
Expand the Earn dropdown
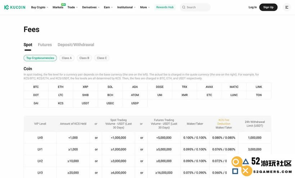(108, 7)
